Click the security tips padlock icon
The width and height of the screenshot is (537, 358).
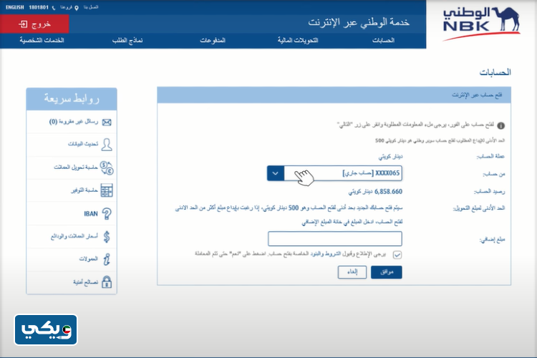coord(107,282)
